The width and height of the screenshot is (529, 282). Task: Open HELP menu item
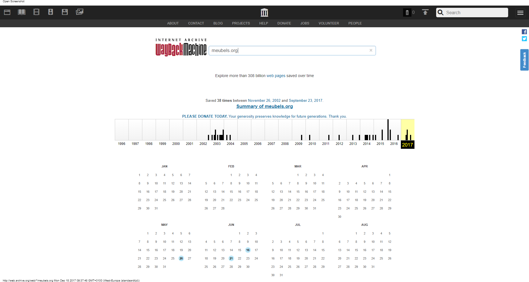coord(264,23)
